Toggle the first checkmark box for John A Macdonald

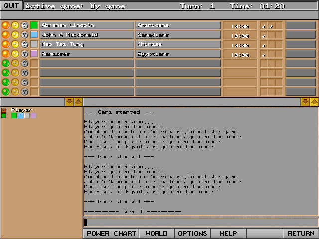pyautogui.click(x=264, y=35)
